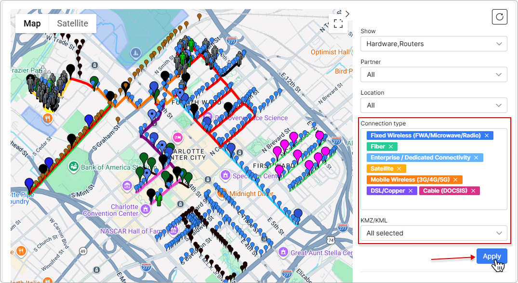Remove Enterprise / Dedicated Connectivity tag
This screenshot has height=283, width=518.
click(x=476, y=158)
